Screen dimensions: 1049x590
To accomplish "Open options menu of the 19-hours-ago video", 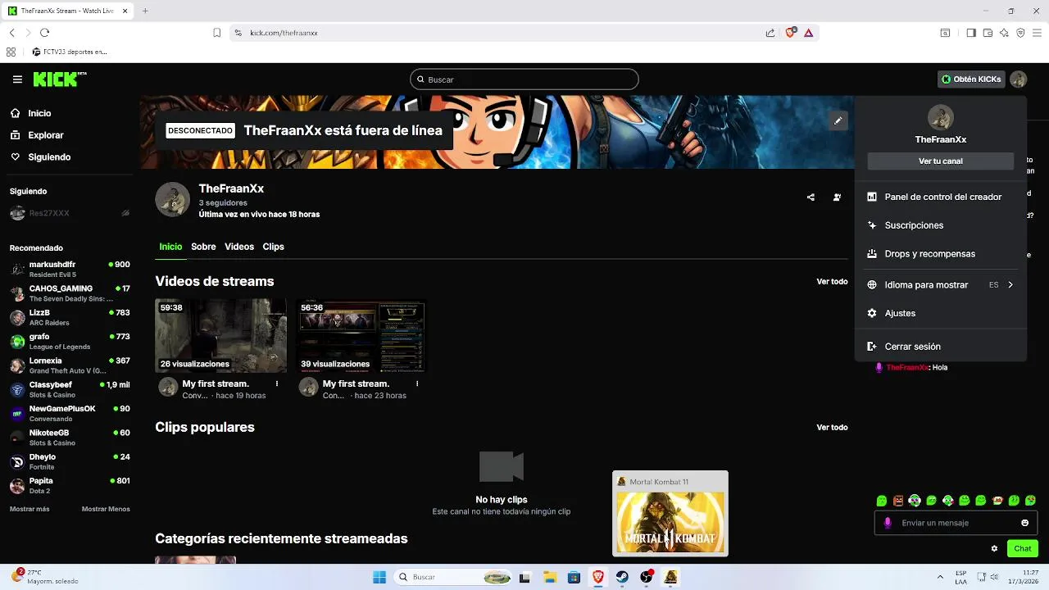I will [x=277, y=383].
